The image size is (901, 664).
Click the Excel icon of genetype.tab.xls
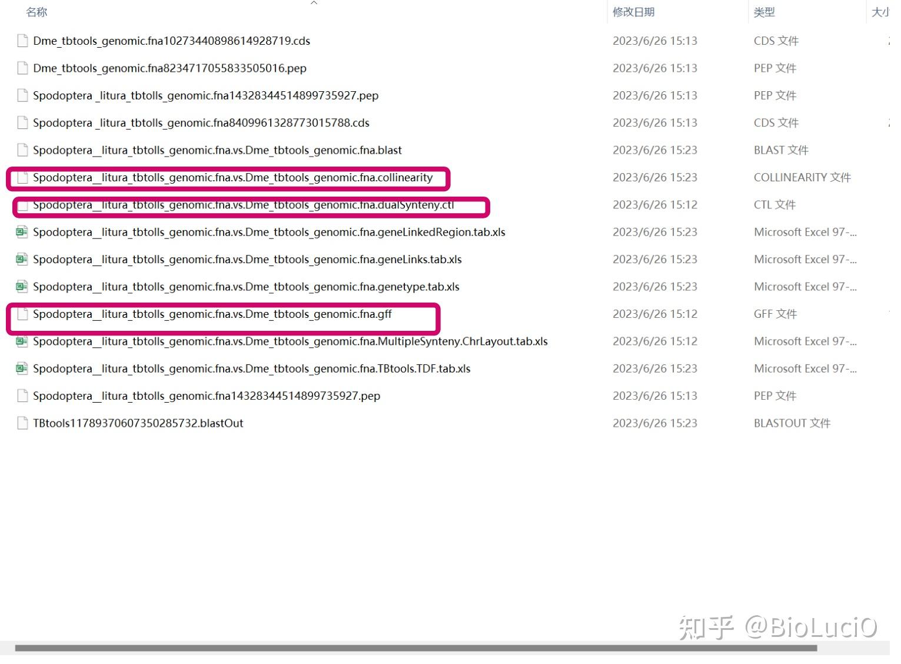[x=22, y=287]
